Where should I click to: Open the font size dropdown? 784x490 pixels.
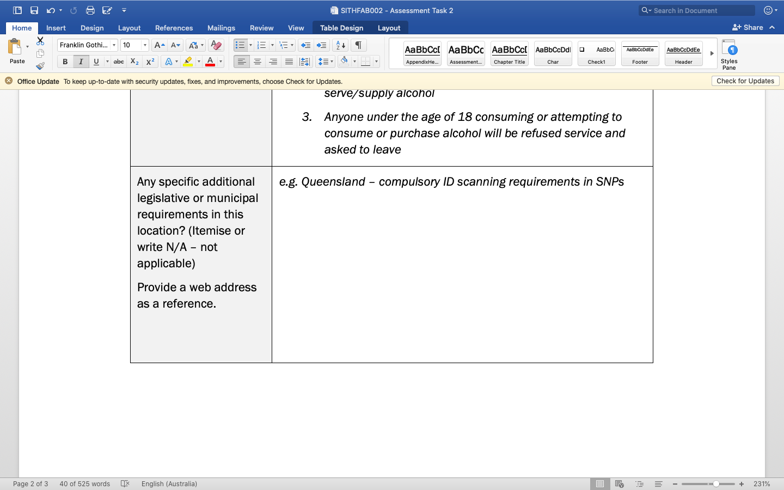point(144,45)
